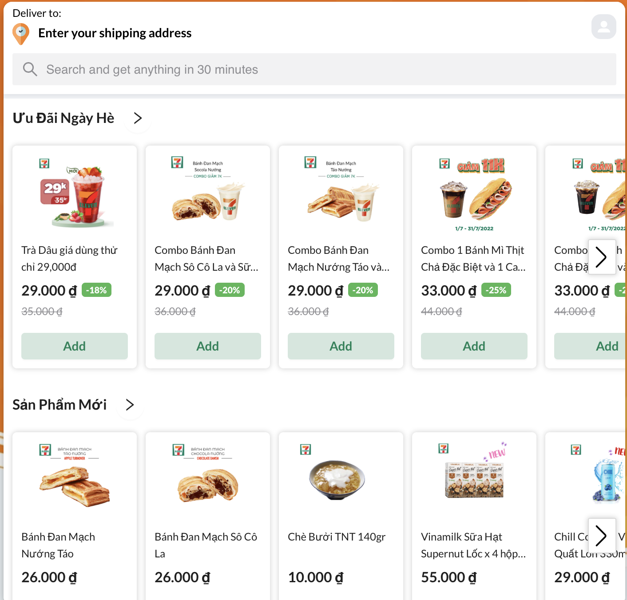Click the orange location pin icon

coord(20,34)
